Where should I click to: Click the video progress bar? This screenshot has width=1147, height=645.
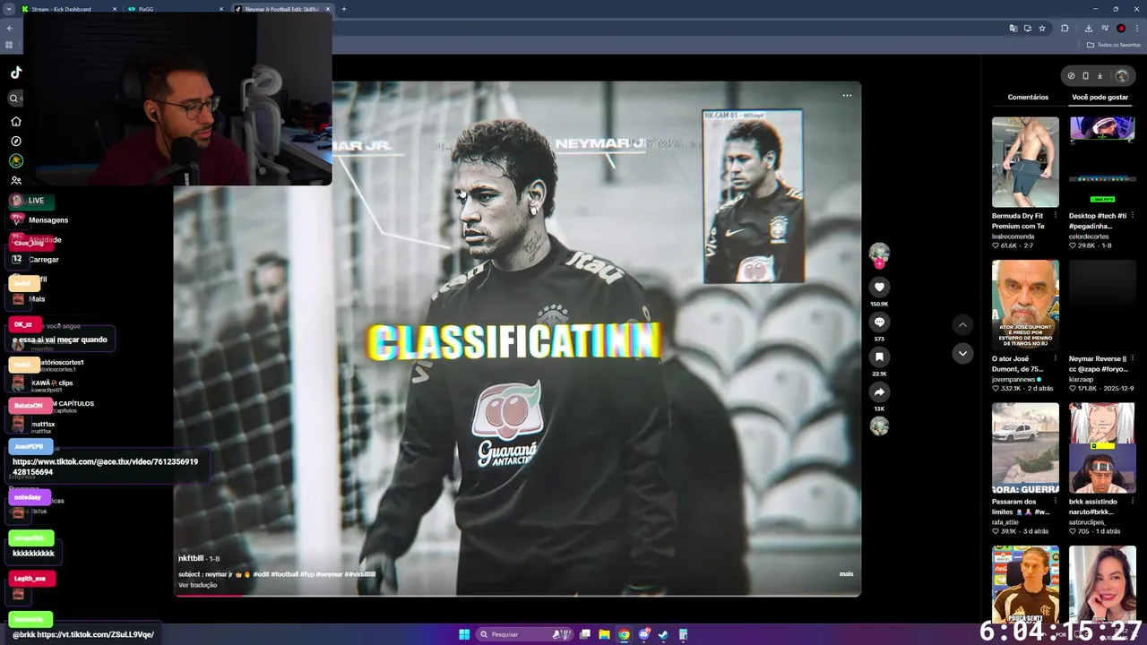[x=517, y=595]
